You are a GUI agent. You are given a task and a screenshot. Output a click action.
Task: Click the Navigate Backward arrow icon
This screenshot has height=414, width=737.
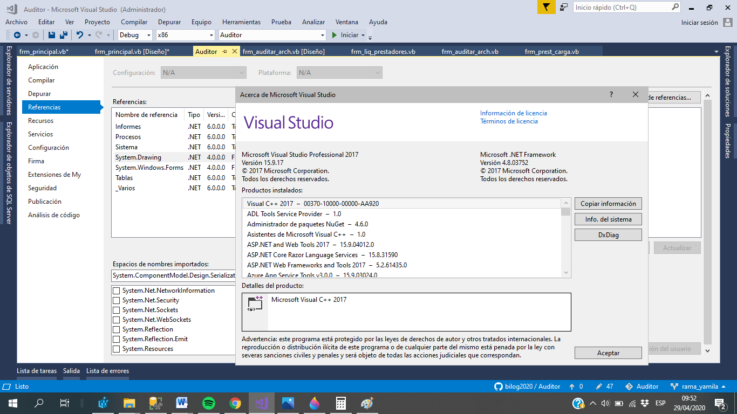point(17,35)
